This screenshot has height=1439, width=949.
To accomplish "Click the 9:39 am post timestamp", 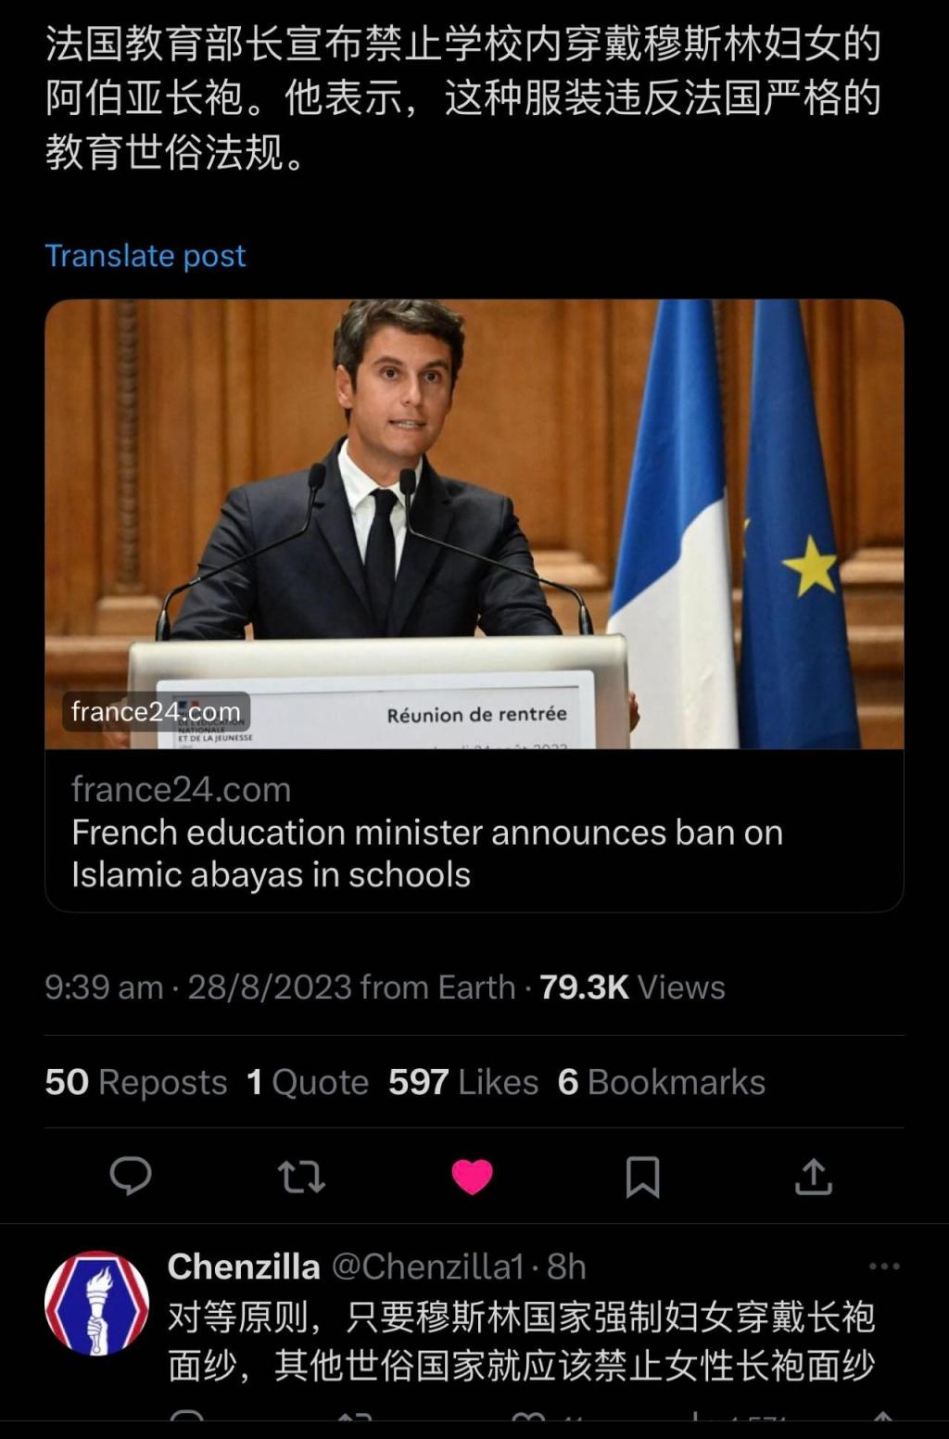I will (x=104, y=987).
